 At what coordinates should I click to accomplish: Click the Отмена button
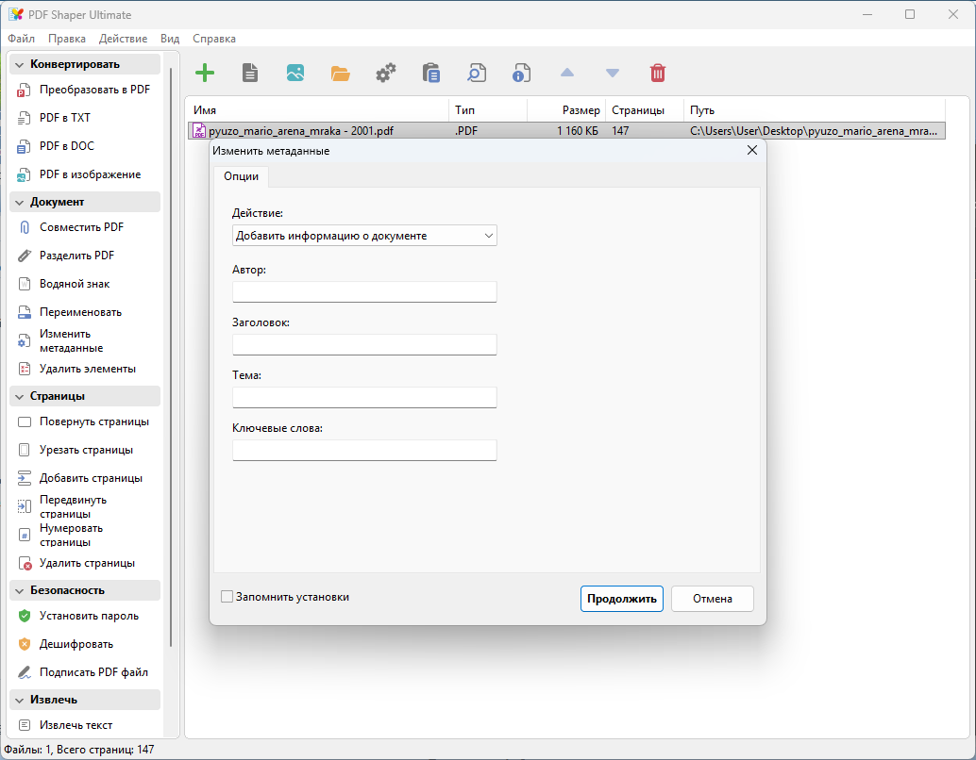click(712, 599)
